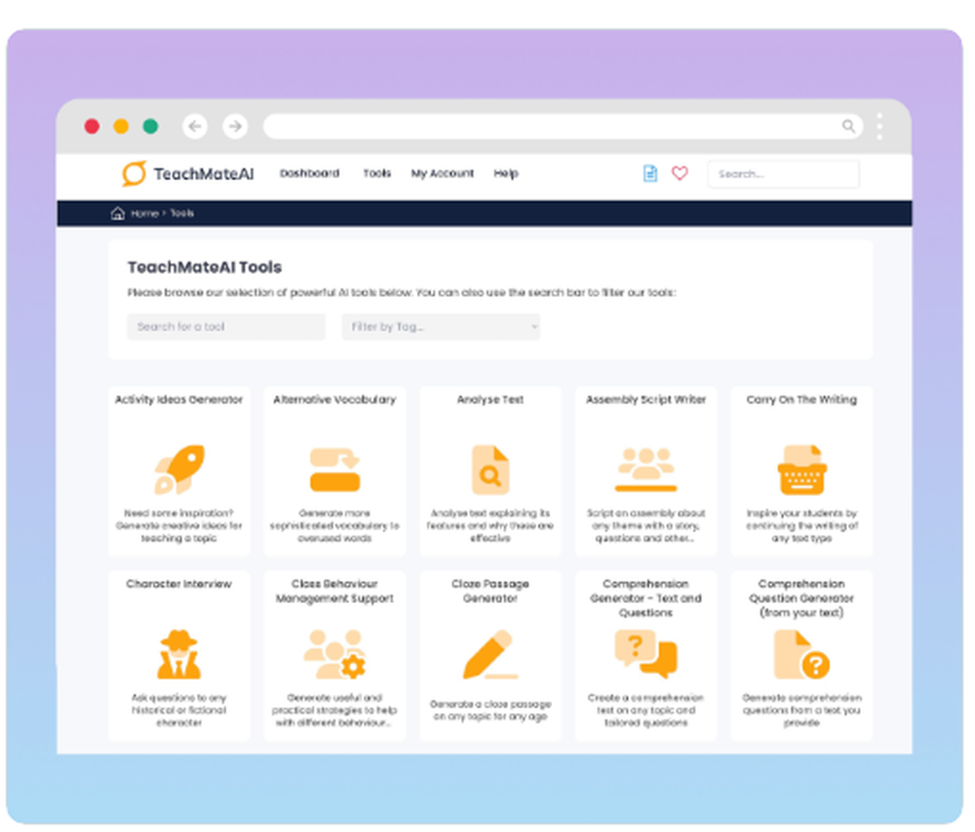
Task: Open Alternative Vocabulary title
Action: [335, 399]
